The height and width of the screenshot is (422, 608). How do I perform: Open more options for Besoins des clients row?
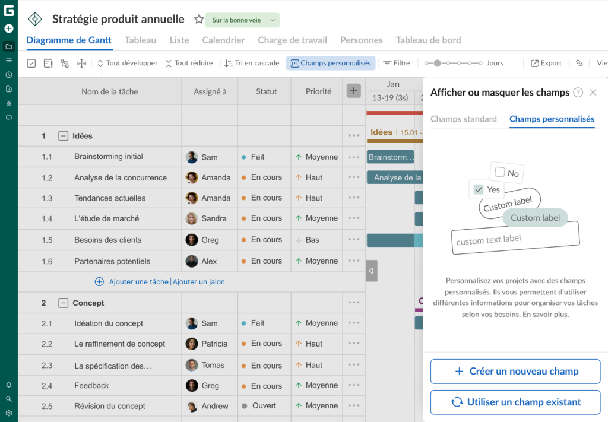(354, 239)
